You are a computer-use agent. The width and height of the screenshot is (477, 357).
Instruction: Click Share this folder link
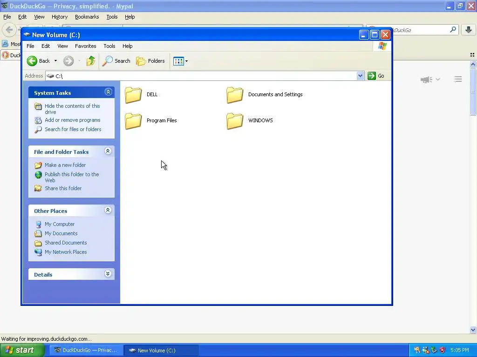(63, 189)
